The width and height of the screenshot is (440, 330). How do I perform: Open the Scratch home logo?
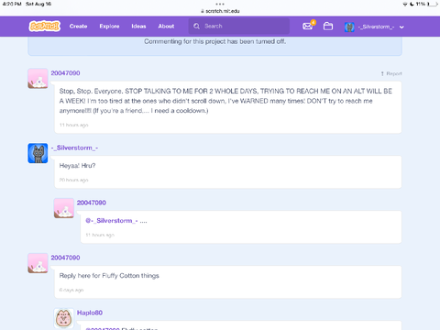coord(45,27)
